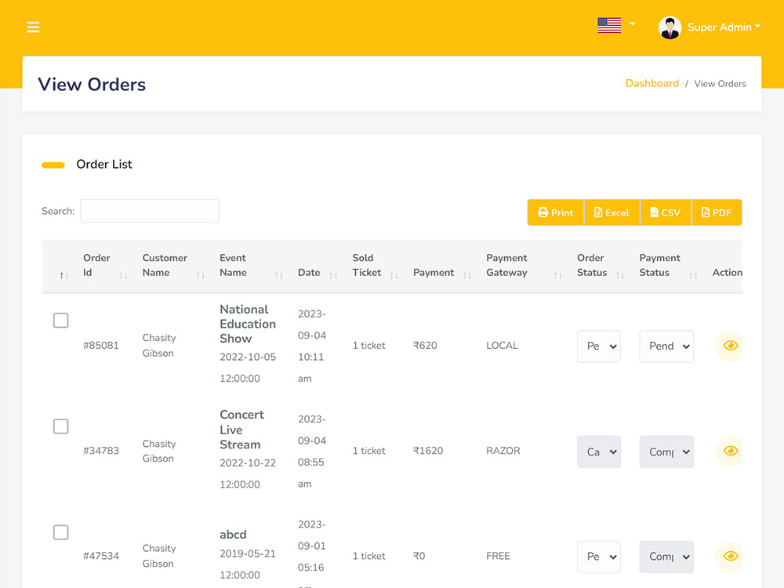784x588 pixels.
Task: Click the FREE payment gateway cell
Action: (498, 556)
